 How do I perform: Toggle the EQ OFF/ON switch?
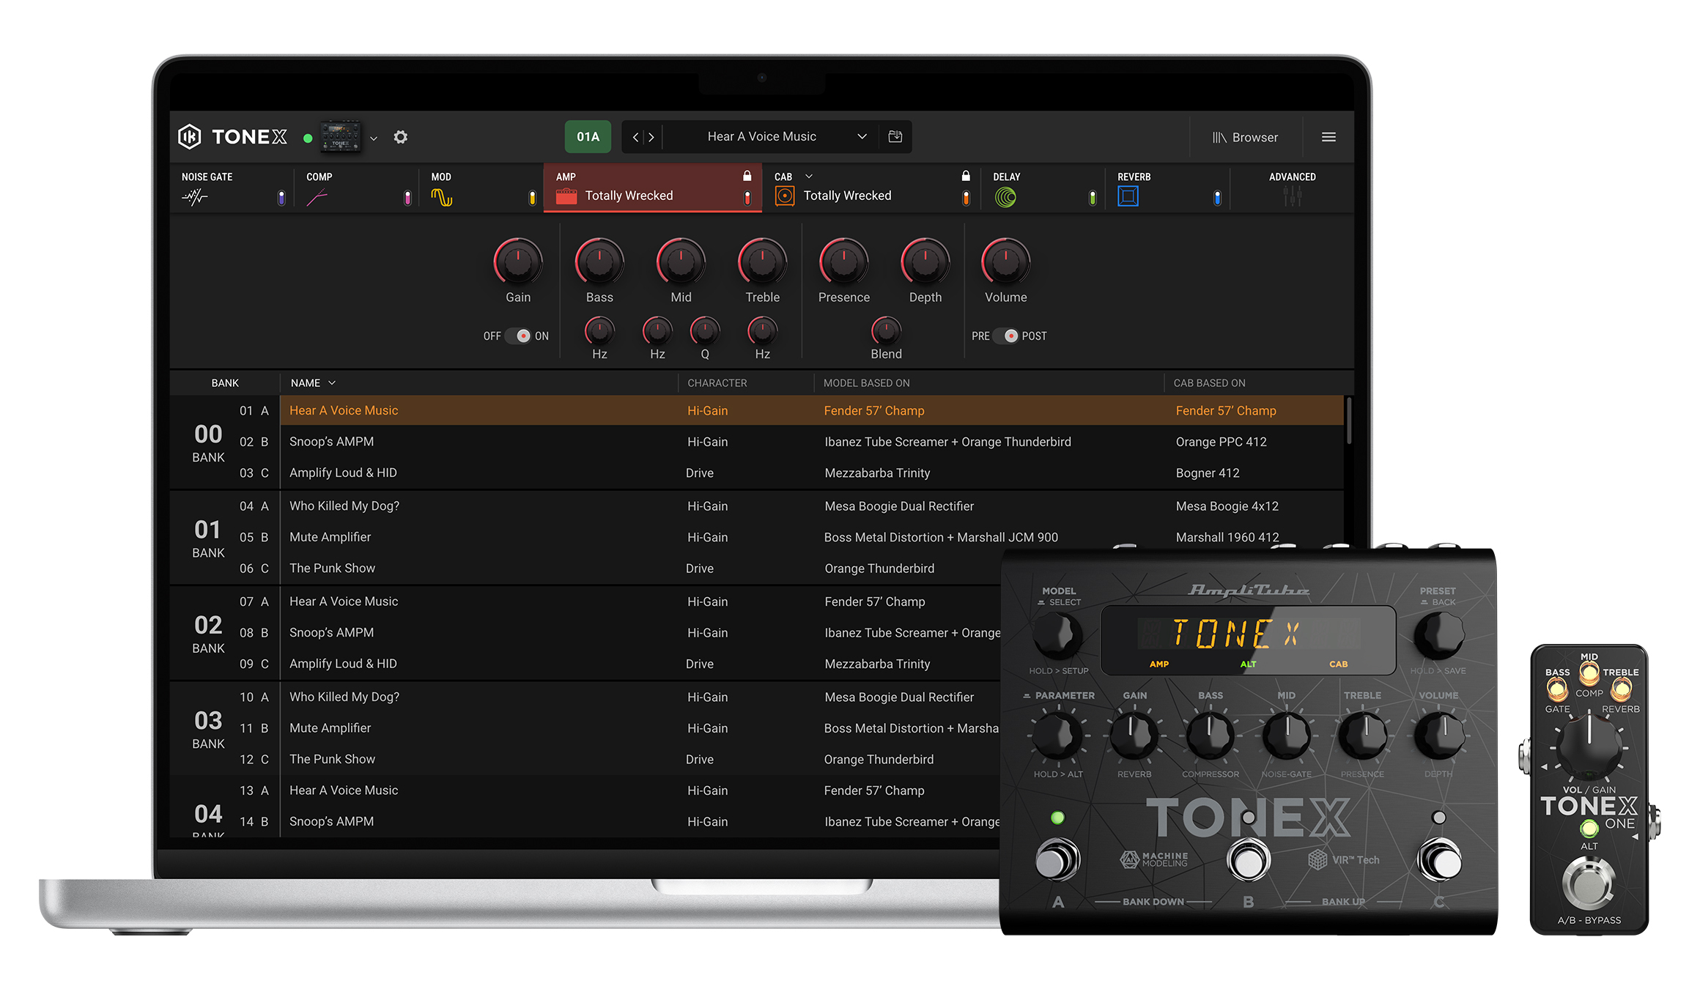[517, 336]
